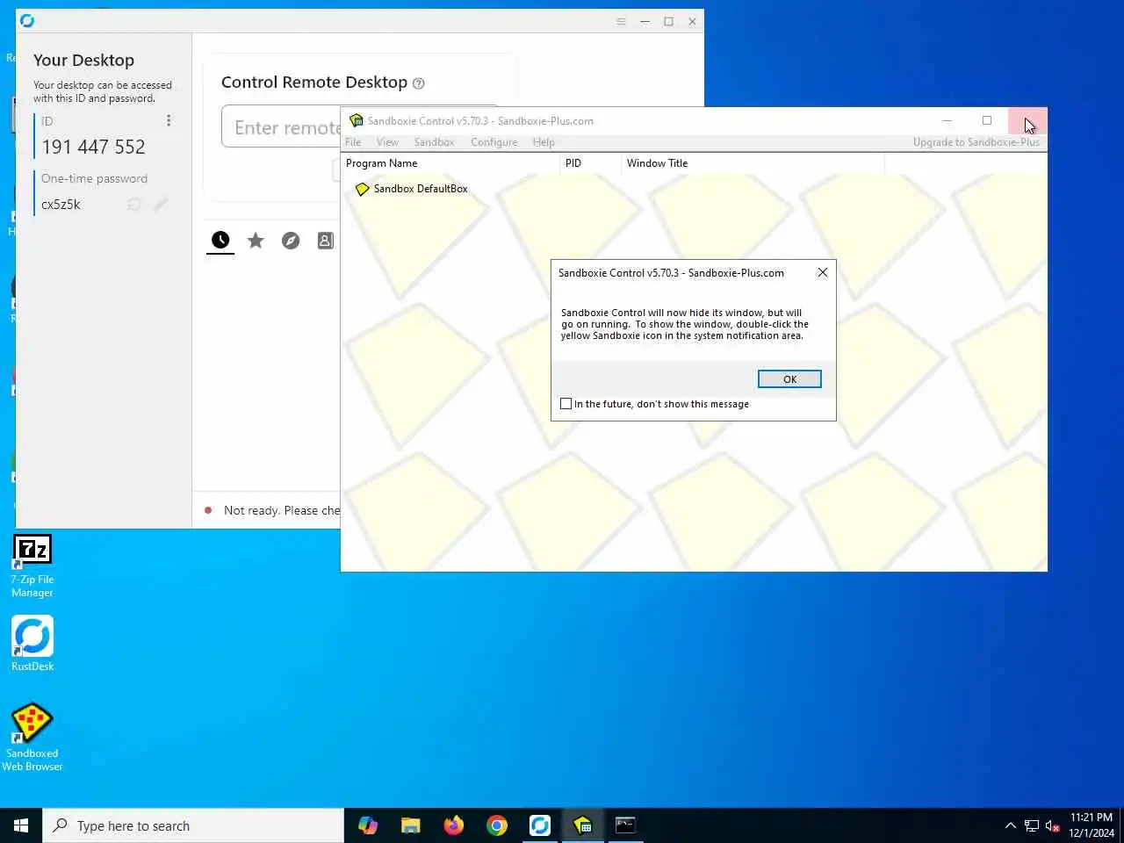Open the File menu in Sandboxie
This screenshot has width=1124, height=843.
[353, 142]
